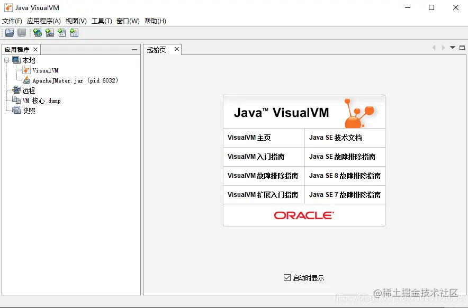This screenshot has height=308, width=468.
Task: Select the 快照 tree label
Action: point(29,111)
